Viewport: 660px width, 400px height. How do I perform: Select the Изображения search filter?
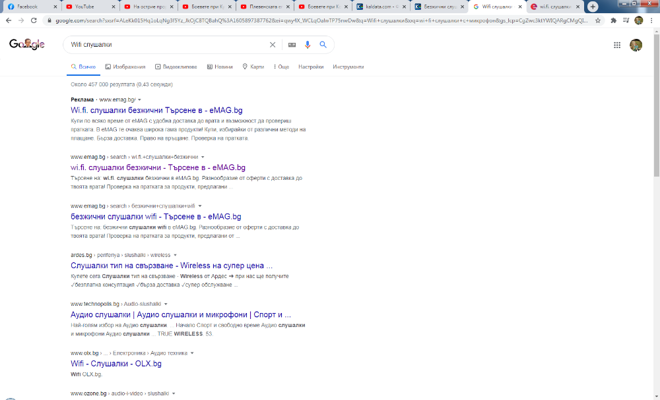125,67
